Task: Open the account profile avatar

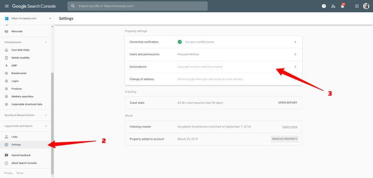Action: point(366,6)
